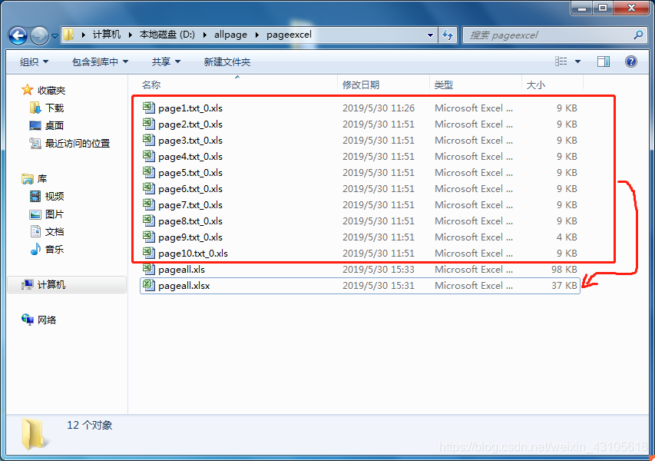Click the Excel icon of page6.txt_0.xls
The height and width of the screenshot is (461, 655).
coord(149,188)
